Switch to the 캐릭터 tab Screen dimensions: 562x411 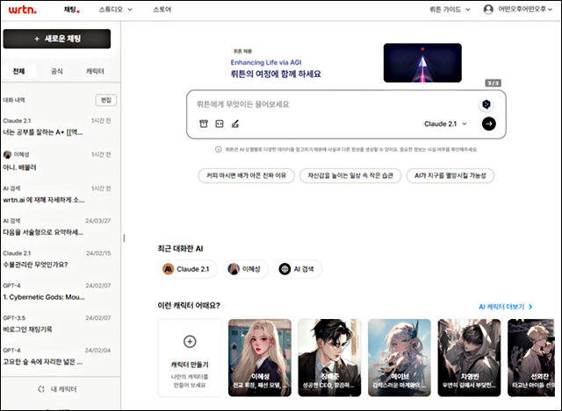tap(95, 71)
